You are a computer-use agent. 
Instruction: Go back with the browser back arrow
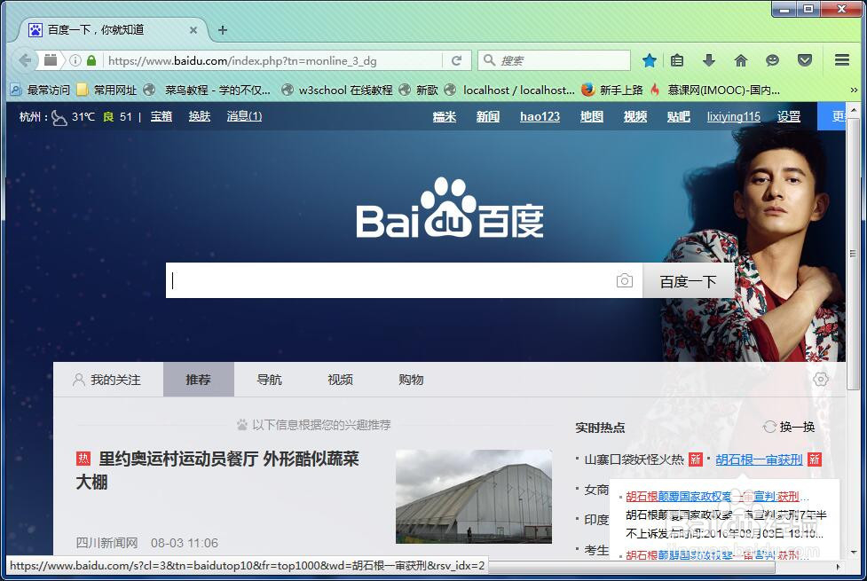(x=24, y=60)
